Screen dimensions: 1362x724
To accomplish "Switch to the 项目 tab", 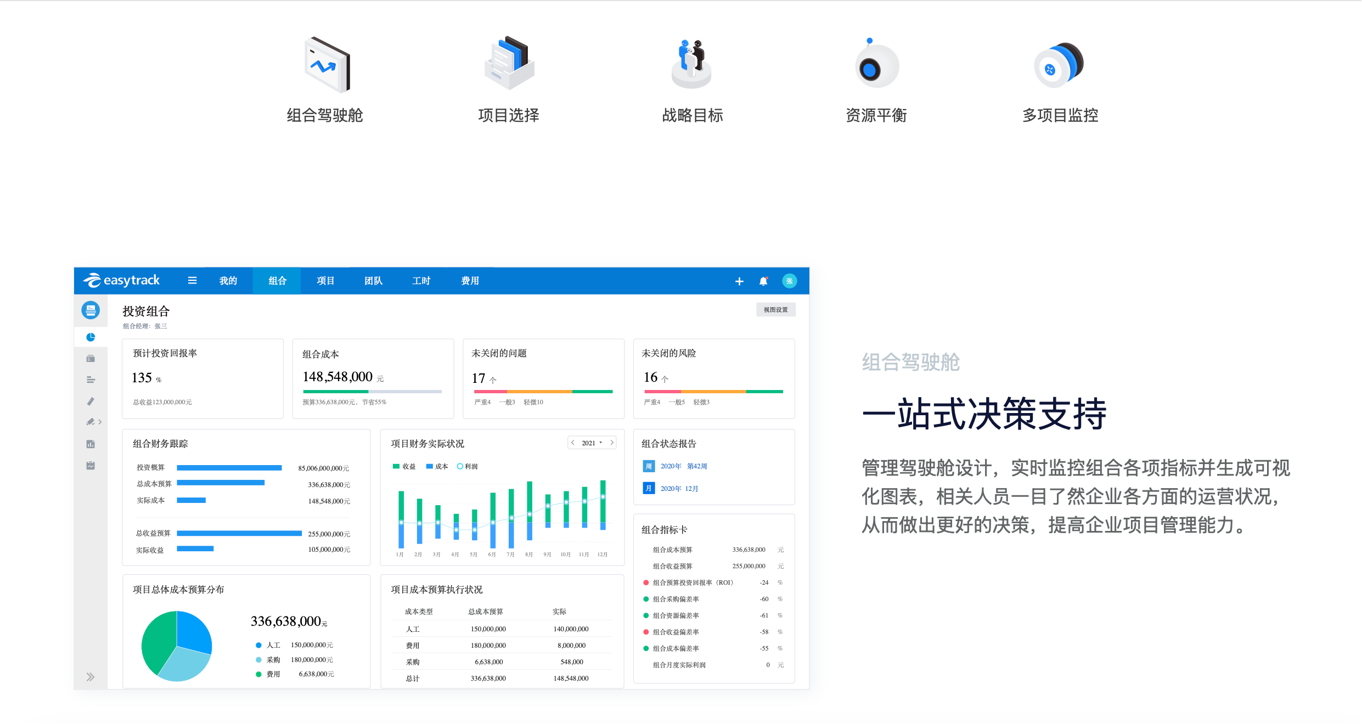I will (x=325, y=281).
